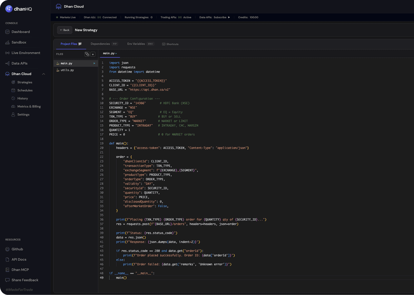Click the Github icon under Resources
Viewport: 414px width, 295px height.
8,249
